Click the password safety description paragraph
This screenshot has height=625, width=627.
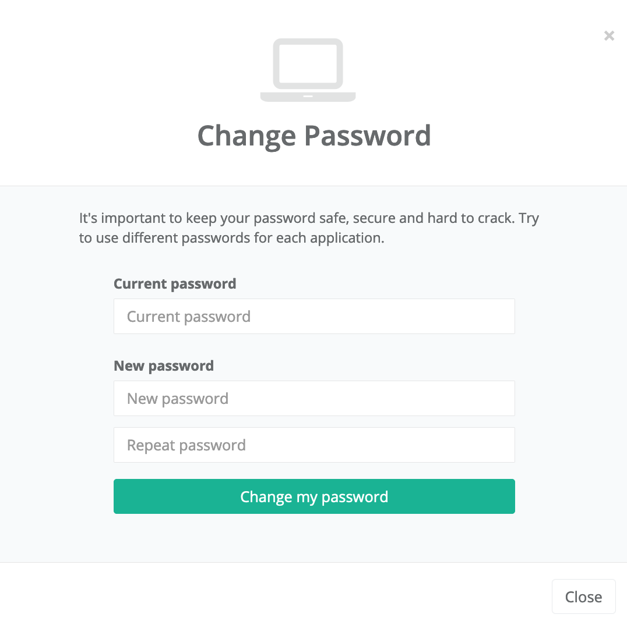[309, 228]
